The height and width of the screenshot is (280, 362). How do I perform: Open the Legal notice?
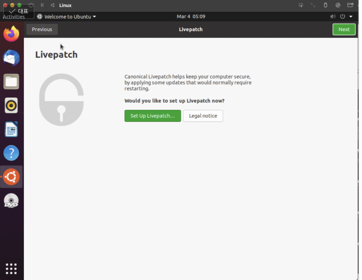(203, 116)
